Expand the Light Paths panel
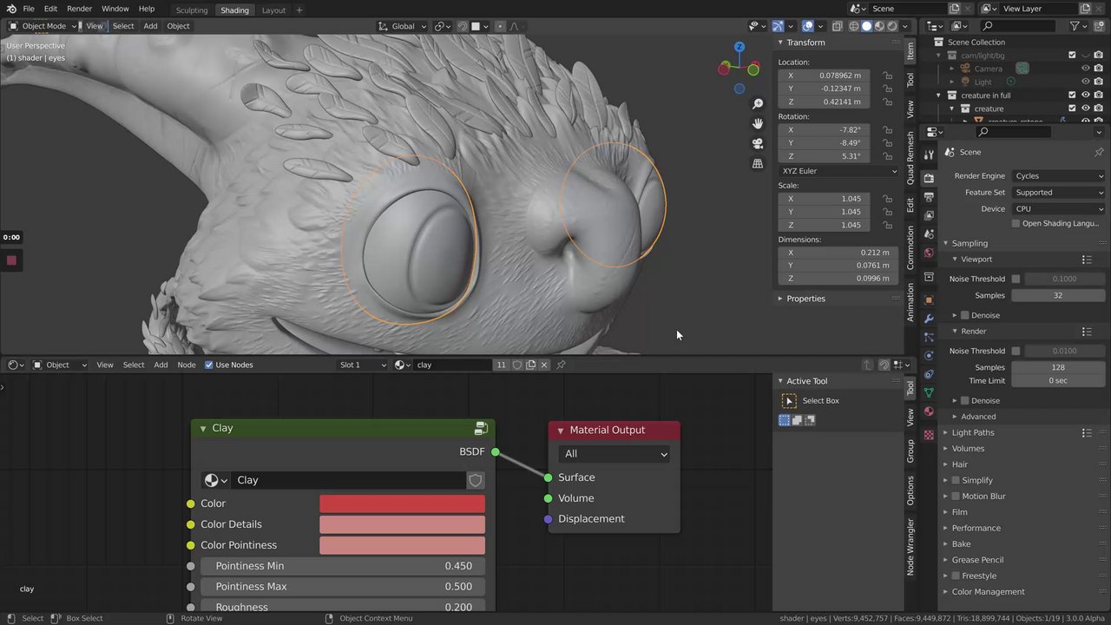 (x=973, y=432)
